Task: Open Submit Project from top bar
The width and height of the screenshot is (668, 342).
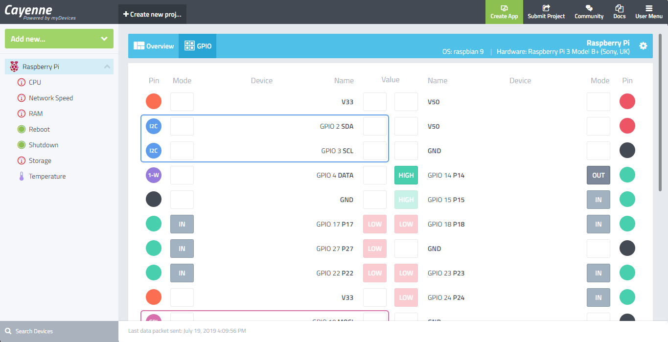Action: click(546, 8)
